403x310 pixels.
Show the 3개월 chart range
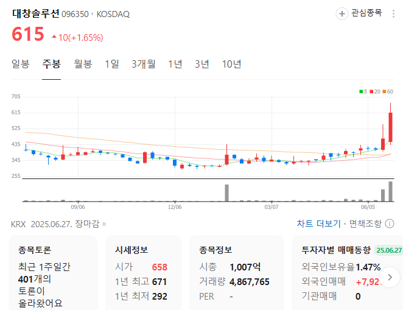(x=144, y=64)
